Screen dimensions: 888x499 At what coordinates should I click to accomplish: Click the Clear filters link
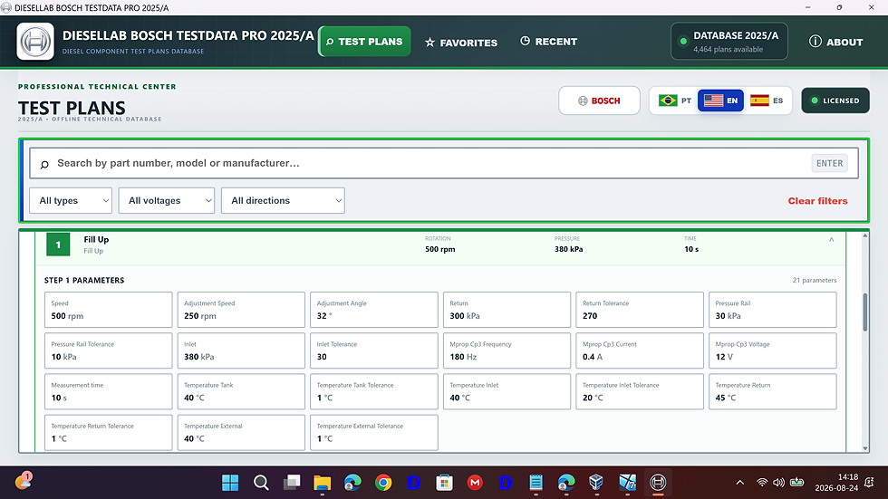pyautogui.click(x=817, y=201)
